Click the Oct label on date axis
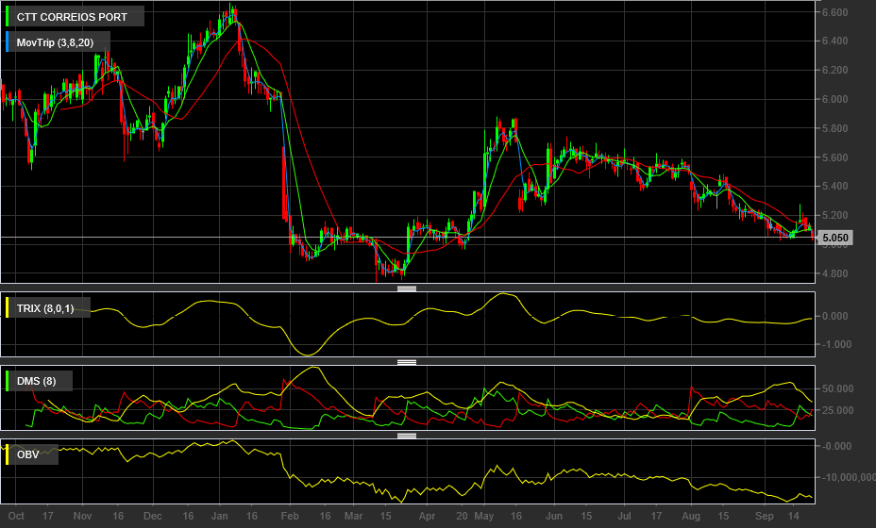Image resolution: width=876 pixels, height=528 pixels. [16, 517]
